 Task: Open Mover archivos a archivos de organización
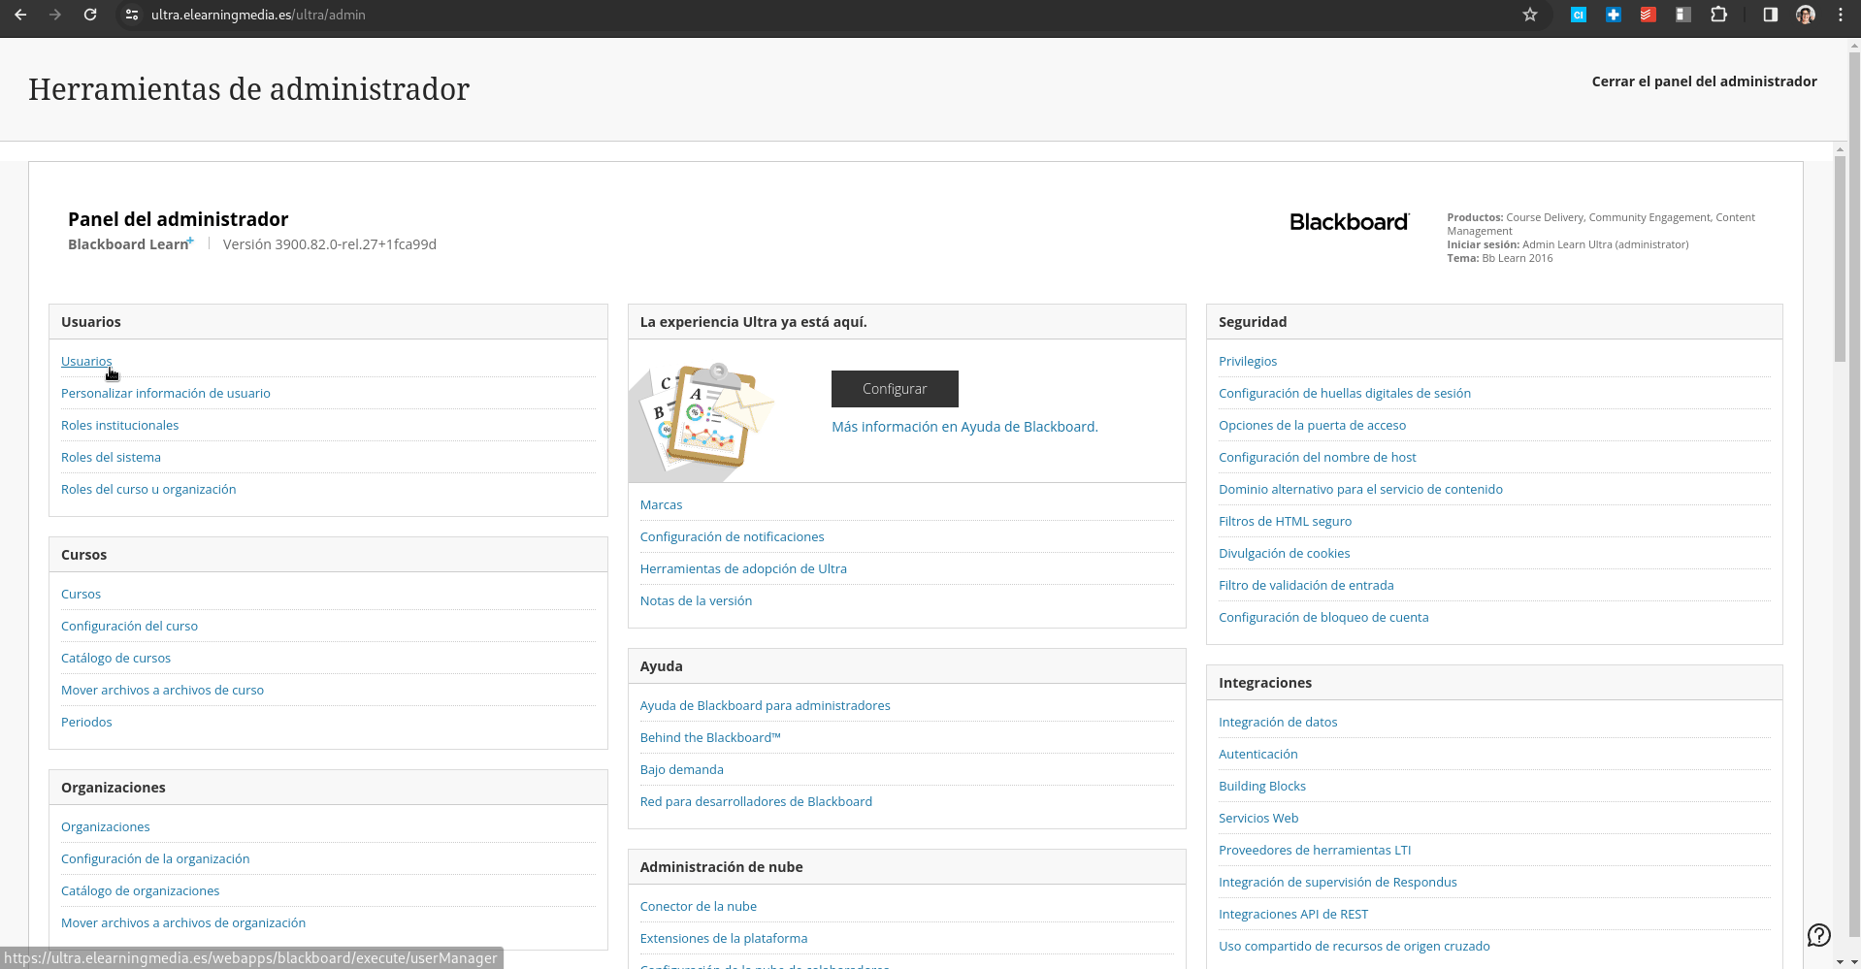coord(183,922)
